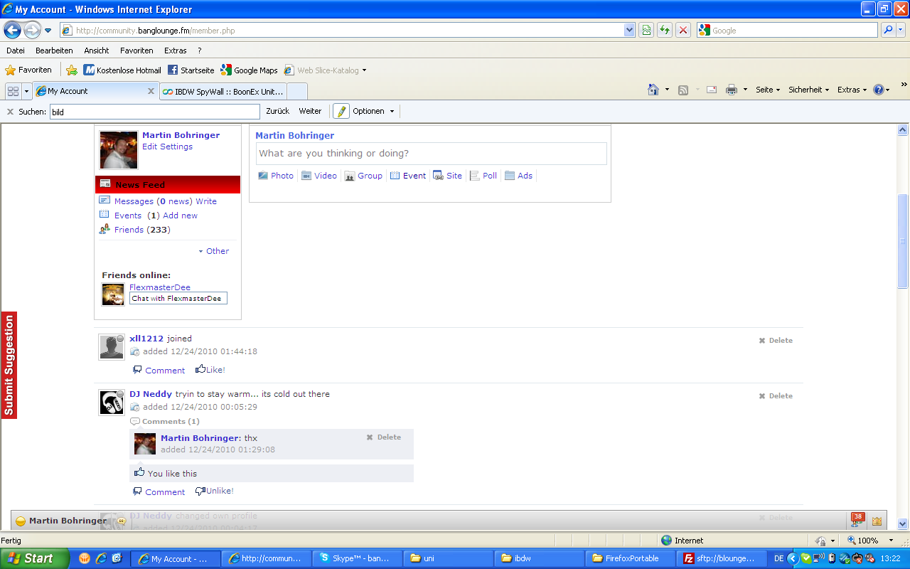Image resolution: width=910 pixels, height=569 pixels.
Task: Open the News Feed sidebar item
Action: pyautogui.click(x=168, y=184)
